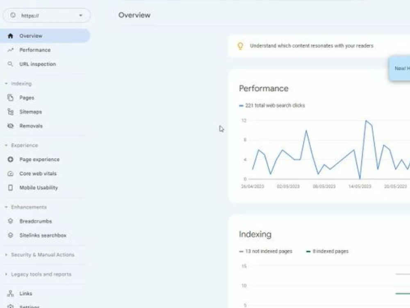Screen dimensions: 410x308
Task: Click the URL inspection magnifier icon
Action: coord(11,64)
